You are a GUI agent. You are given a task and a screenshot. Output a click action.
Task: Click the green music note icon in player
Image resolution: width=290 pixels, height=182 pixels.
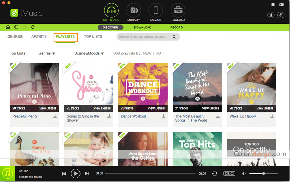point(8,173)
